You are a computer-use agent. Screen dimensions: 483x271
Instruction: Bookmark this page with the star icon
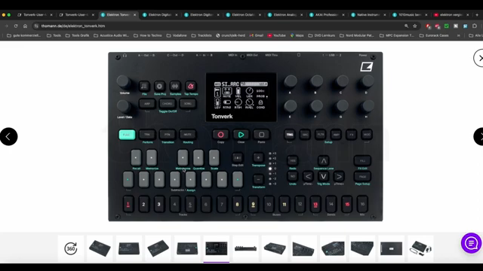(415, 26)
